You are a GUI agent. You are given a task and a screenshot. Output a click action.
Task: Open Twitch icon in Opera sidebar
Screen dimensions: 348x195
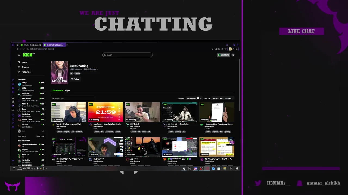[13, 106]
